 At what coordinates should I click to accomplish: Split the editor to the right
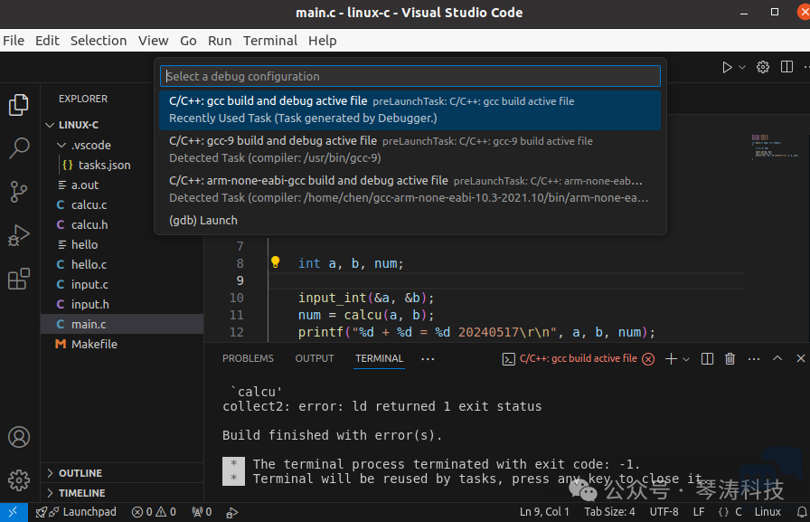pyautogui.click(x=786, y=67)
